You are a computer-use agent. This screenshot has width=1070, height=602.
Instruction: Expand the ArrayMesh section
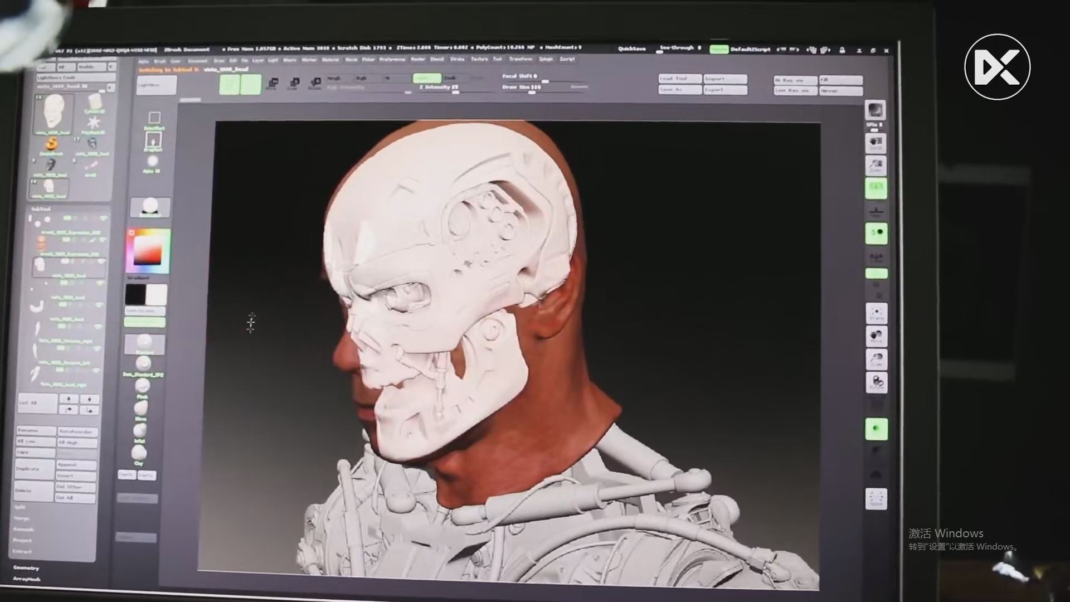tap(27, 579)
